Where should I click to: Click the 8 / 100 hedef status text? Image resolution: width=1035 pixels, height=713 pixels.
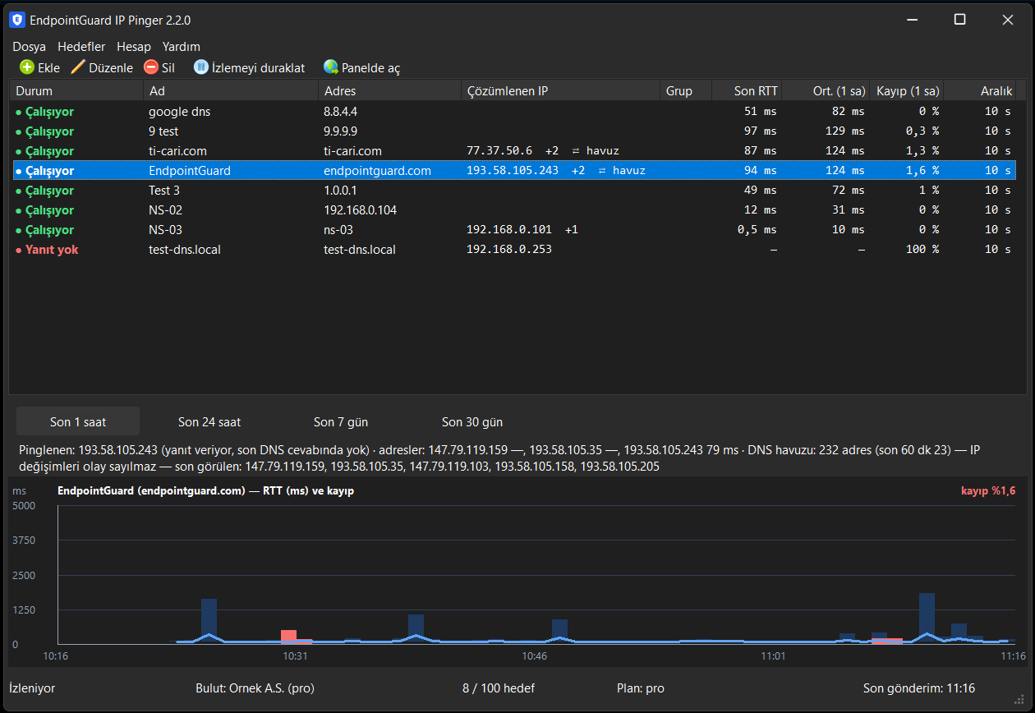coord(499,688)
